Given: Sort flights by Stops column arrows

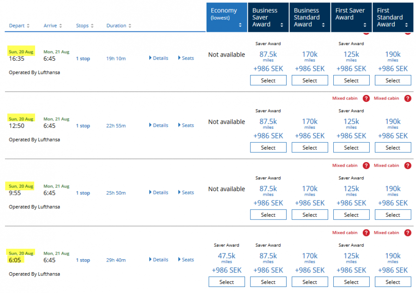Looking at the screenshot, I should pos(92,26).
